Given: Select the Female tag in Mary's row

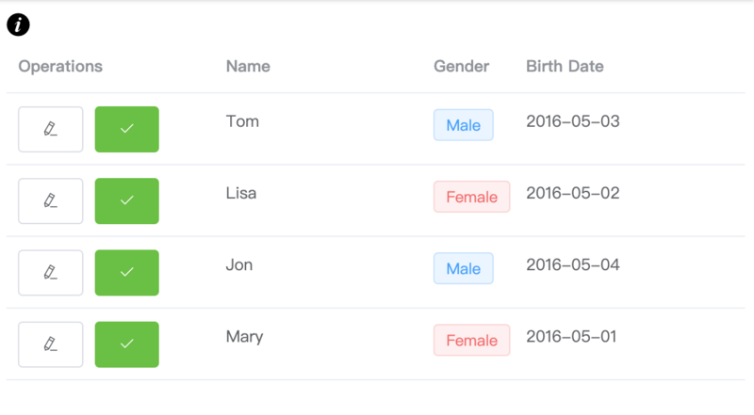Looking at the screenshot, I should [471, 340].
